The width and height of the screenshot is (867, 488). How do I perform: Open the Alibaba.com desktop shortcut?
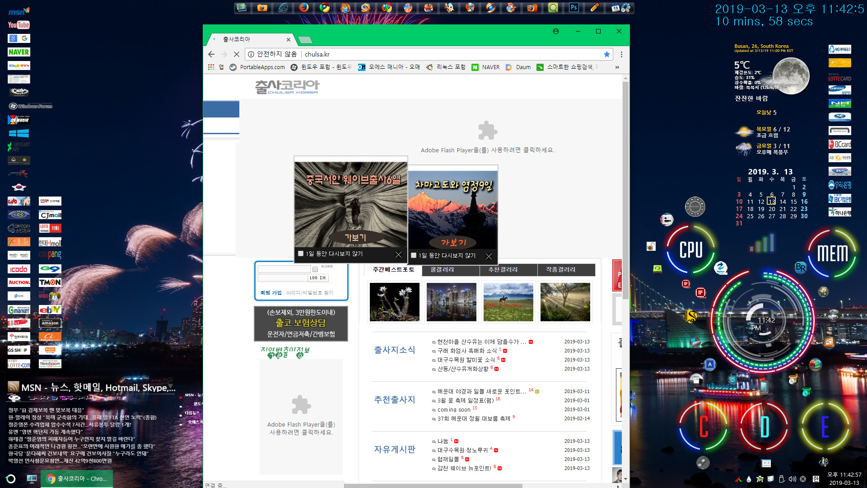click(x=50, y=337)
